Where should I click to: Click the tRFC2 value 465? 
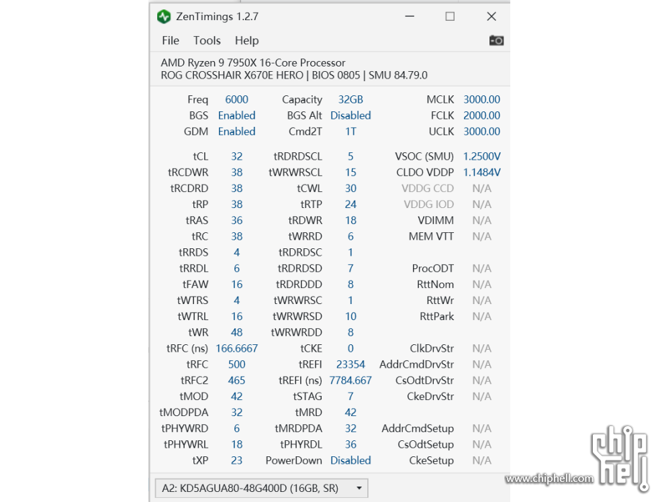[236, 380]
